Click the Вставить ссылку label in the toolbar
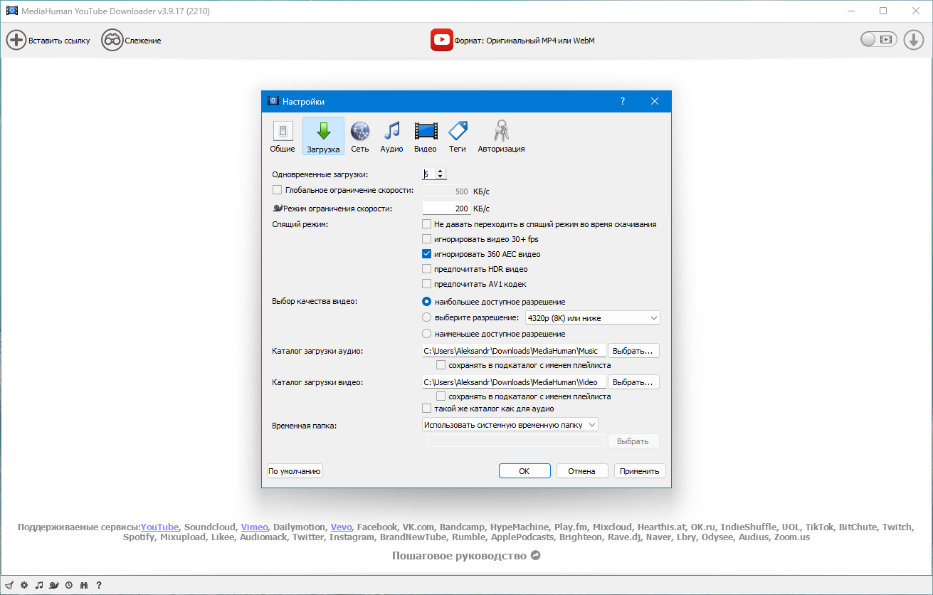Screen dimensions: 933x595 pyautogui.click(x=60, y=41)
